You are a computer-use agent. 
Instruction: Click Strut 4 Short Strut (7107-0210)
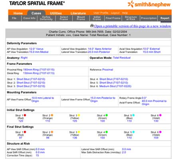coord(114,79)
